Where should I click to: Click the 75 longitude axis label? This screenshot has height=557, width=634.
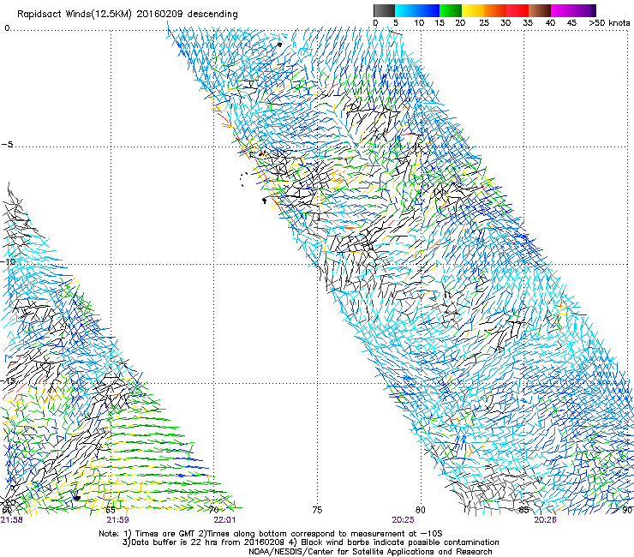[x=317, y=510]
